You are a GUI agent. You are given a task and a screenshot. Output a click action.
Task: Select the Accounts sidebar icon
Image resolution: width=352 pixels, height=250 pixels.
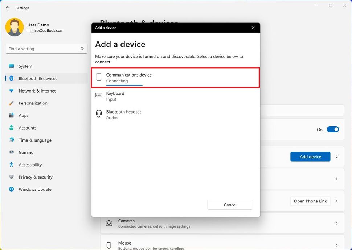click(x=11, y=128)
